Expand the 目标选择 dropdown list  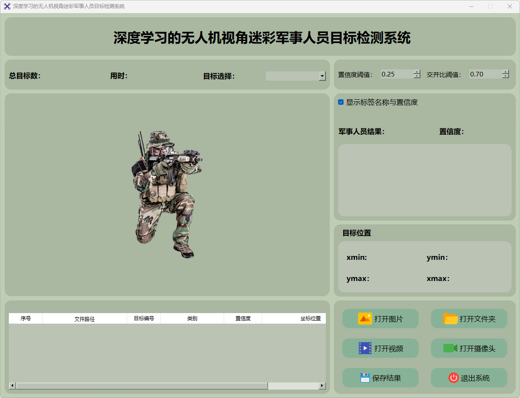322,76
